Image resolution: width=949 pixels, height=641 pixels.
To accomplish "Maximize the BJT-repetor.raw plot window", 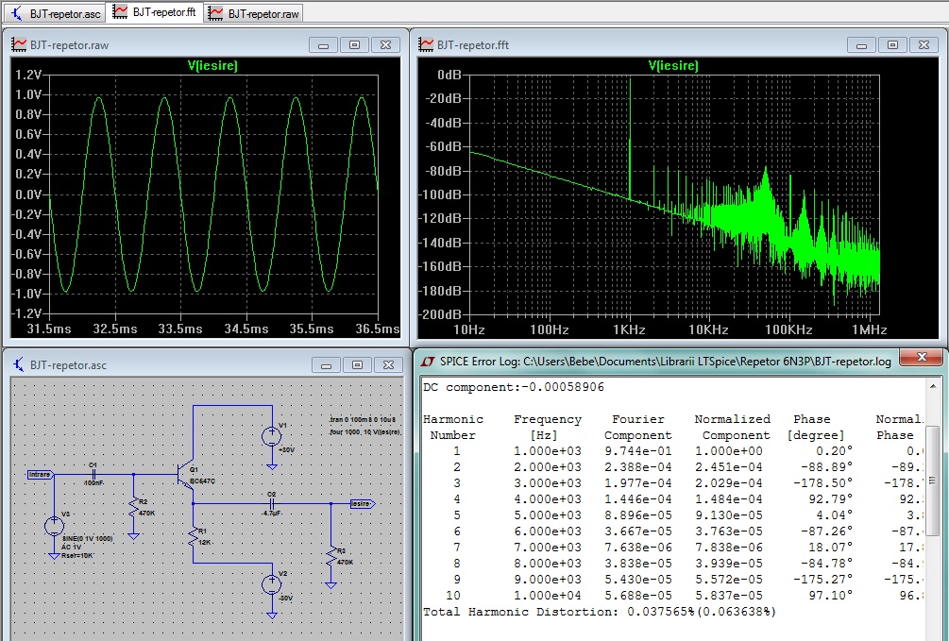I will pos(355,44).
